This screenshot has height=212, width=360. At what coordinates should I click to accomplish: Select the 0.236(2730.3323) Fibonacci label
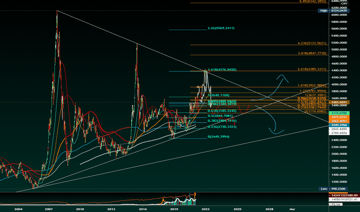click(222, 127)
